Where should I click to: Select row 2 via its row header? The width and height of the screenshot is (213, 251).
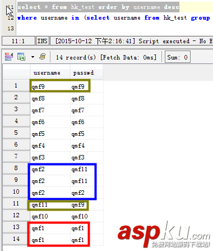point(16,98)
